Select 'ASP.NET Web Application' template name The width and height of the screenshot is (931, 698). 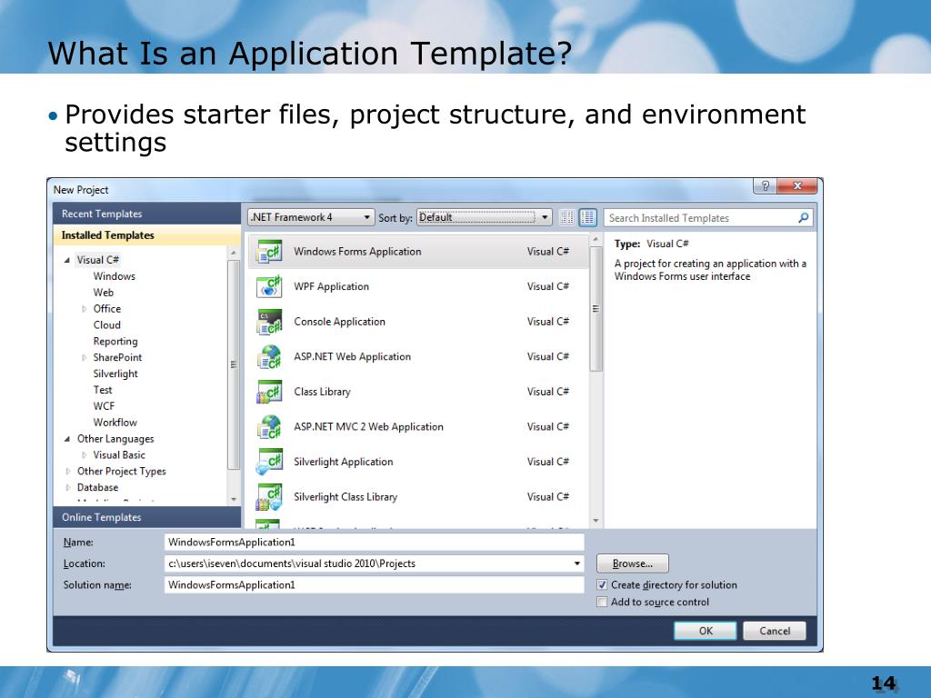pos(353,356)
